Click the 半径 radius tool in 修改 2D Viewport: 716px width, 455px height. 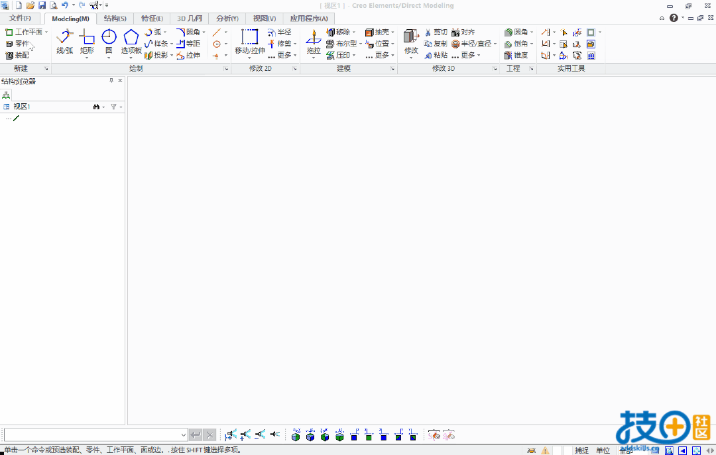pos(280,32)
